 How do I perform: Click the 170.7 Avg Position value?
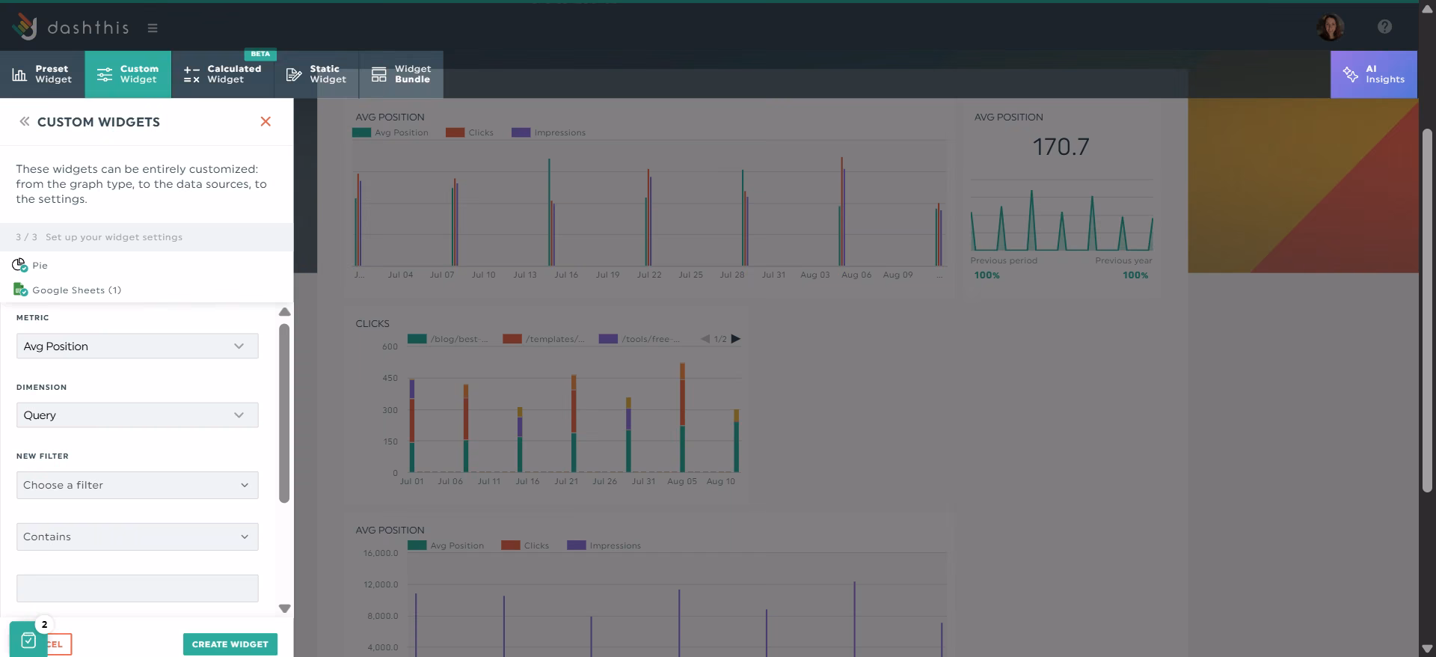coord(1061,147)
